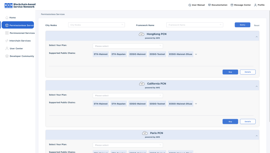Open the Message Center link
Screen dimensions: 270x153
point(241,5)
